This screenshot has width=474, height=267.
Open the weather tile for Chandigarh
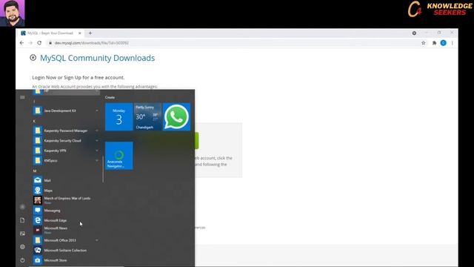[x=148, y=117]
